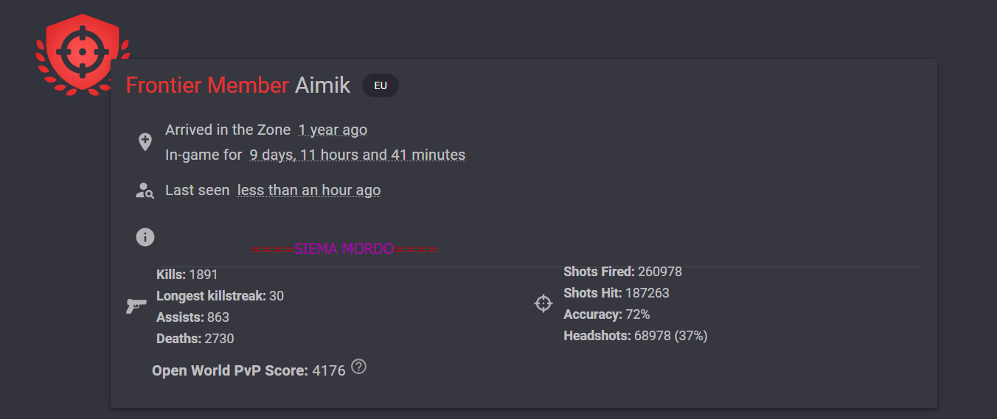Image resolution: width=997 pixels, height=419 pixels.
Task: Click the '1 year ago' arrival date
Action: point(333,130)
